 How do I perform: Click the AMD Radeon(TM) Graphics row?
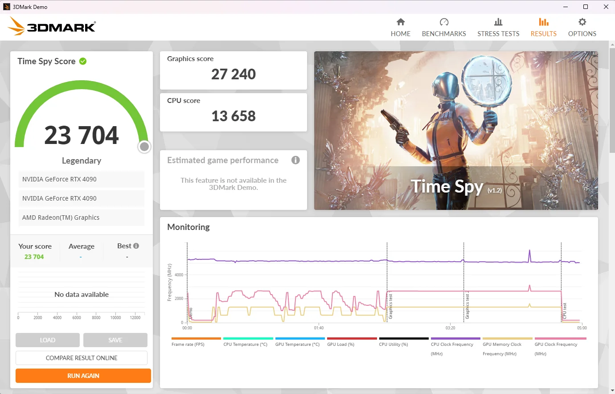point(82,218)
